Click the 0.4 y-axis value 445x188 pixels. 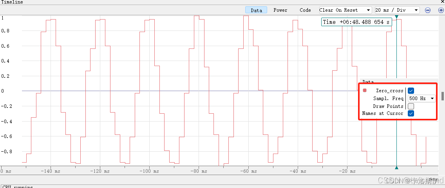[x=5, y=61]
